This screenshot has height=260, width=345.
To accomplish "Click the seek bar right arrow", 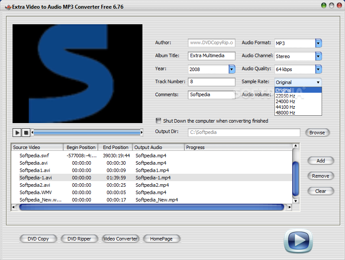I will coord(142,133).
